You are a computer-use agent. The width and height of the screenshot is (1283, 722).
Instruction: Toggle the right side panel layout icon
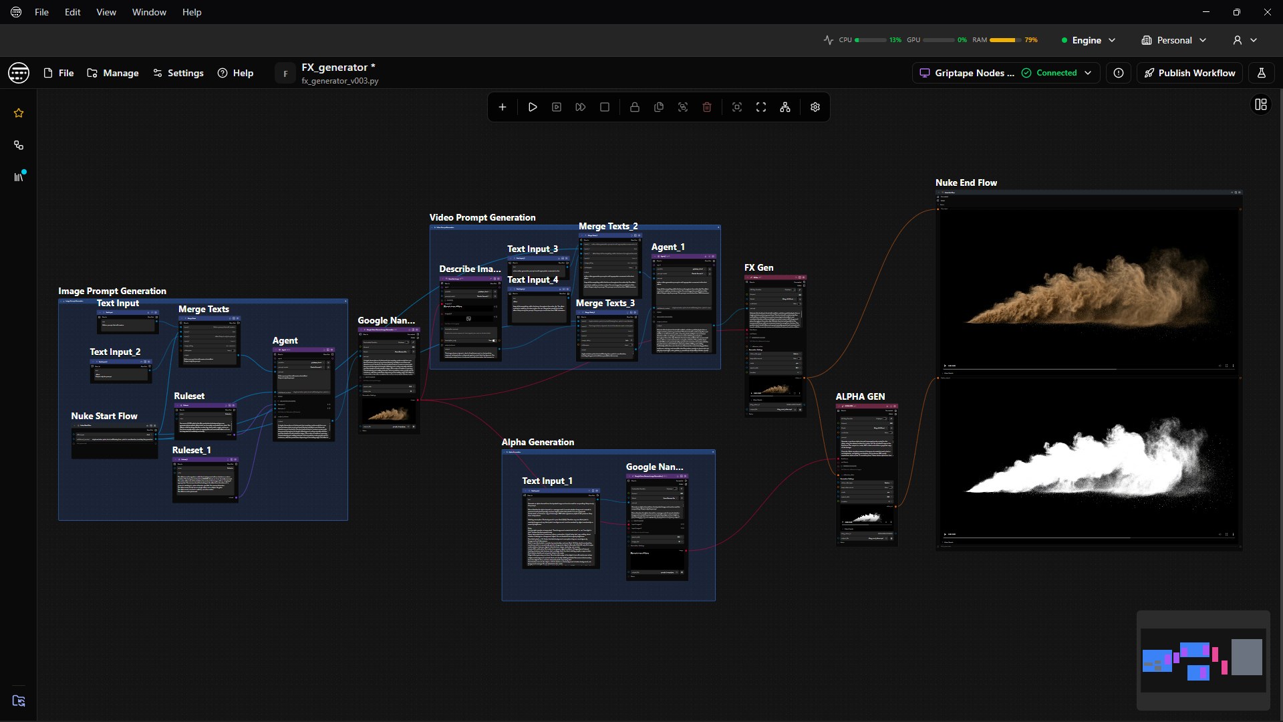[x=1261, y=104]
